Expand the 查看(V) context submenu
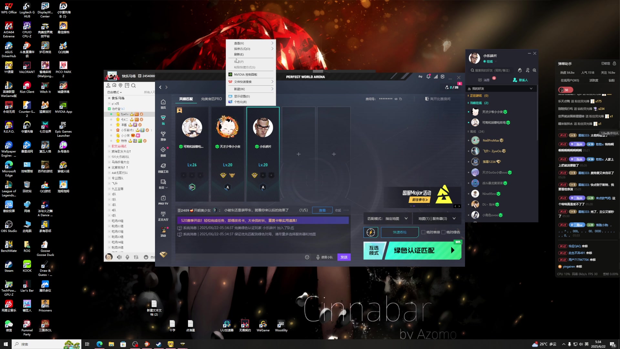The height and width of the screenshot is (349, 620). [251, 43]
